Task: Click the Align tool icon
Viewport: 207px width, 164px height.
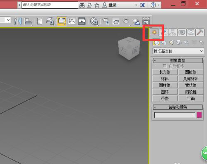Action: [x=28, y=21]
